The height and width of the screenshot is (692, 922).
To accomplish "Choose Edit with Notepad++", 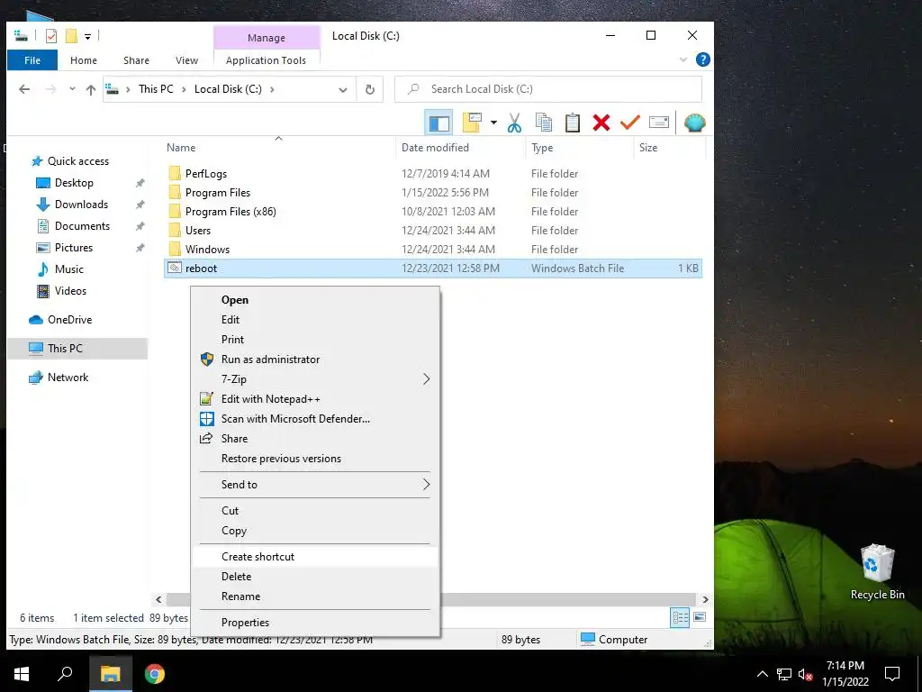I will pyautogui.click(x=314, y=399).
